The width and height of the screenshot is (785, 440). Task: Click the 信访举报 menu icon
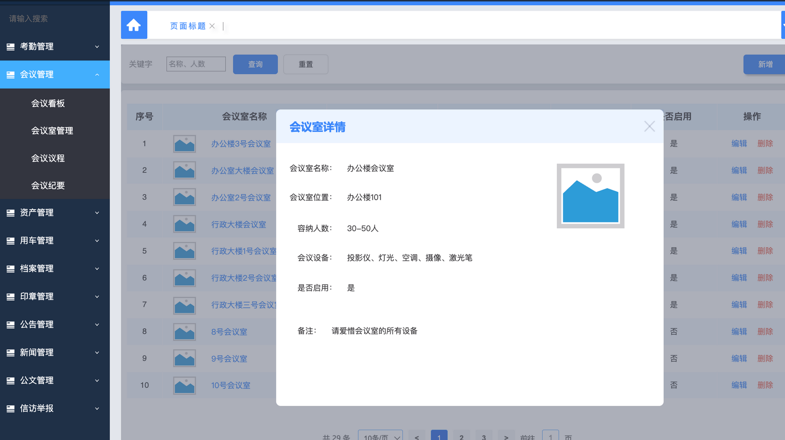11,409
